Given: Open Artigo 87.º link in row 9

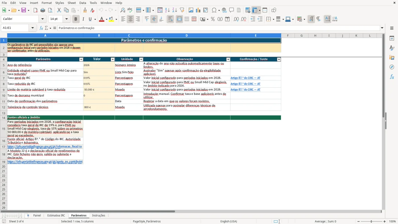Looking at the screenshot, I should pyautogui.click(x=245, y=90).
